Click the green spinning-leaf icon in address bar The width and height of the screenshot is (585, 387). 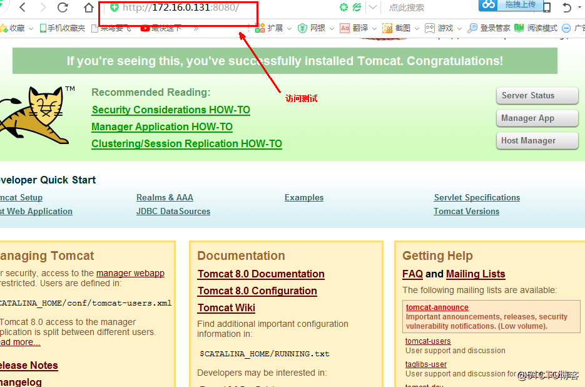(343, 7)
